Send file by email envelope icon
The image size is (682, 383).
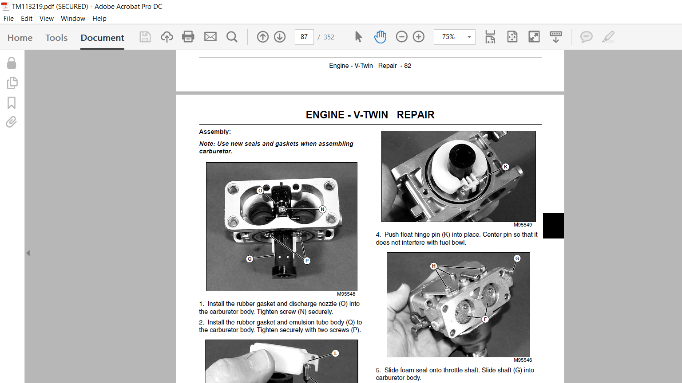point(210,37)
